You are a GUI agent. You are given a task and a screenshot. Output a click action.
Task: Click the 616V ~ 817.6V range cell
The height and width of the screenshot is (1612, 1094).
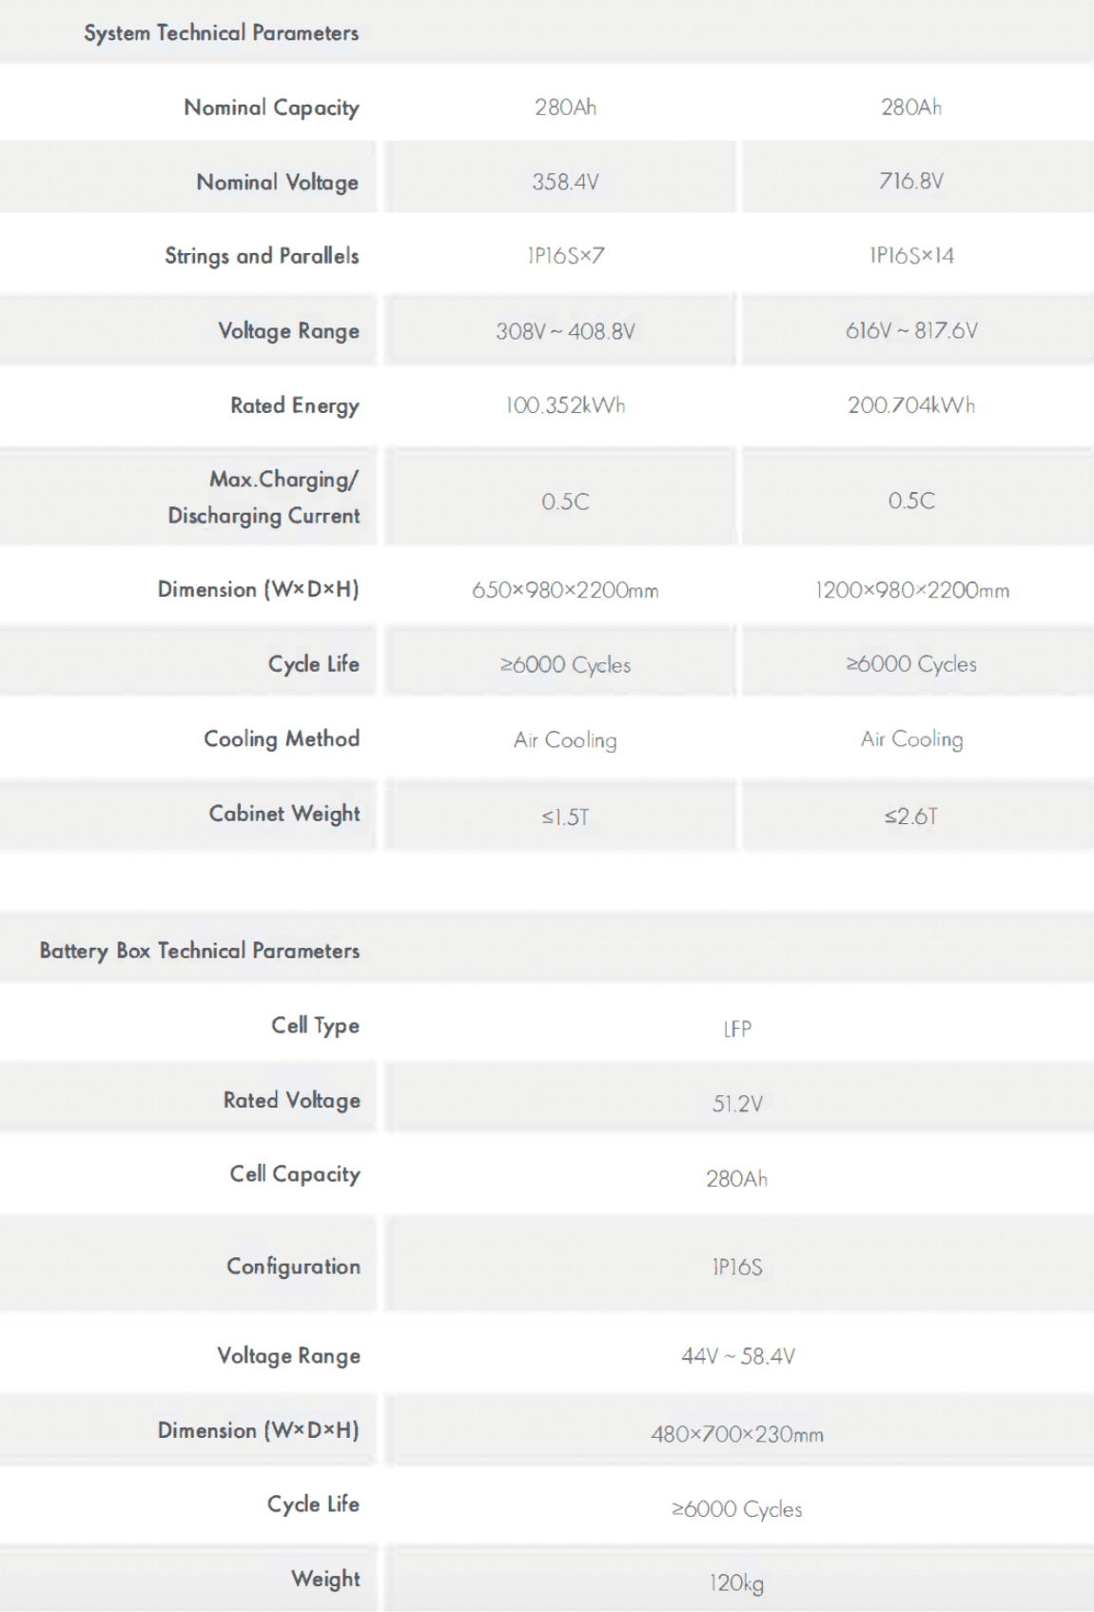click(910, 330)
